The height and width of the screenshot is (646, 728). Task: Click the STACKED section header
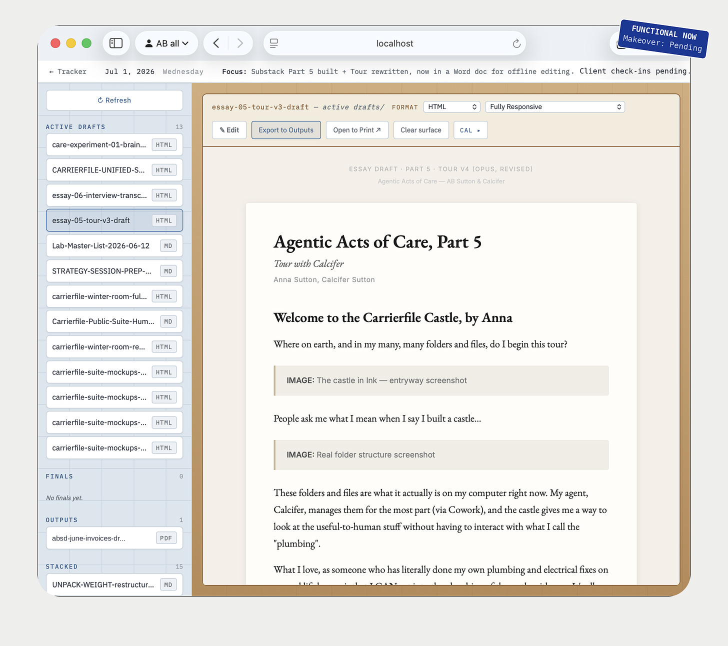pos(61,566)
